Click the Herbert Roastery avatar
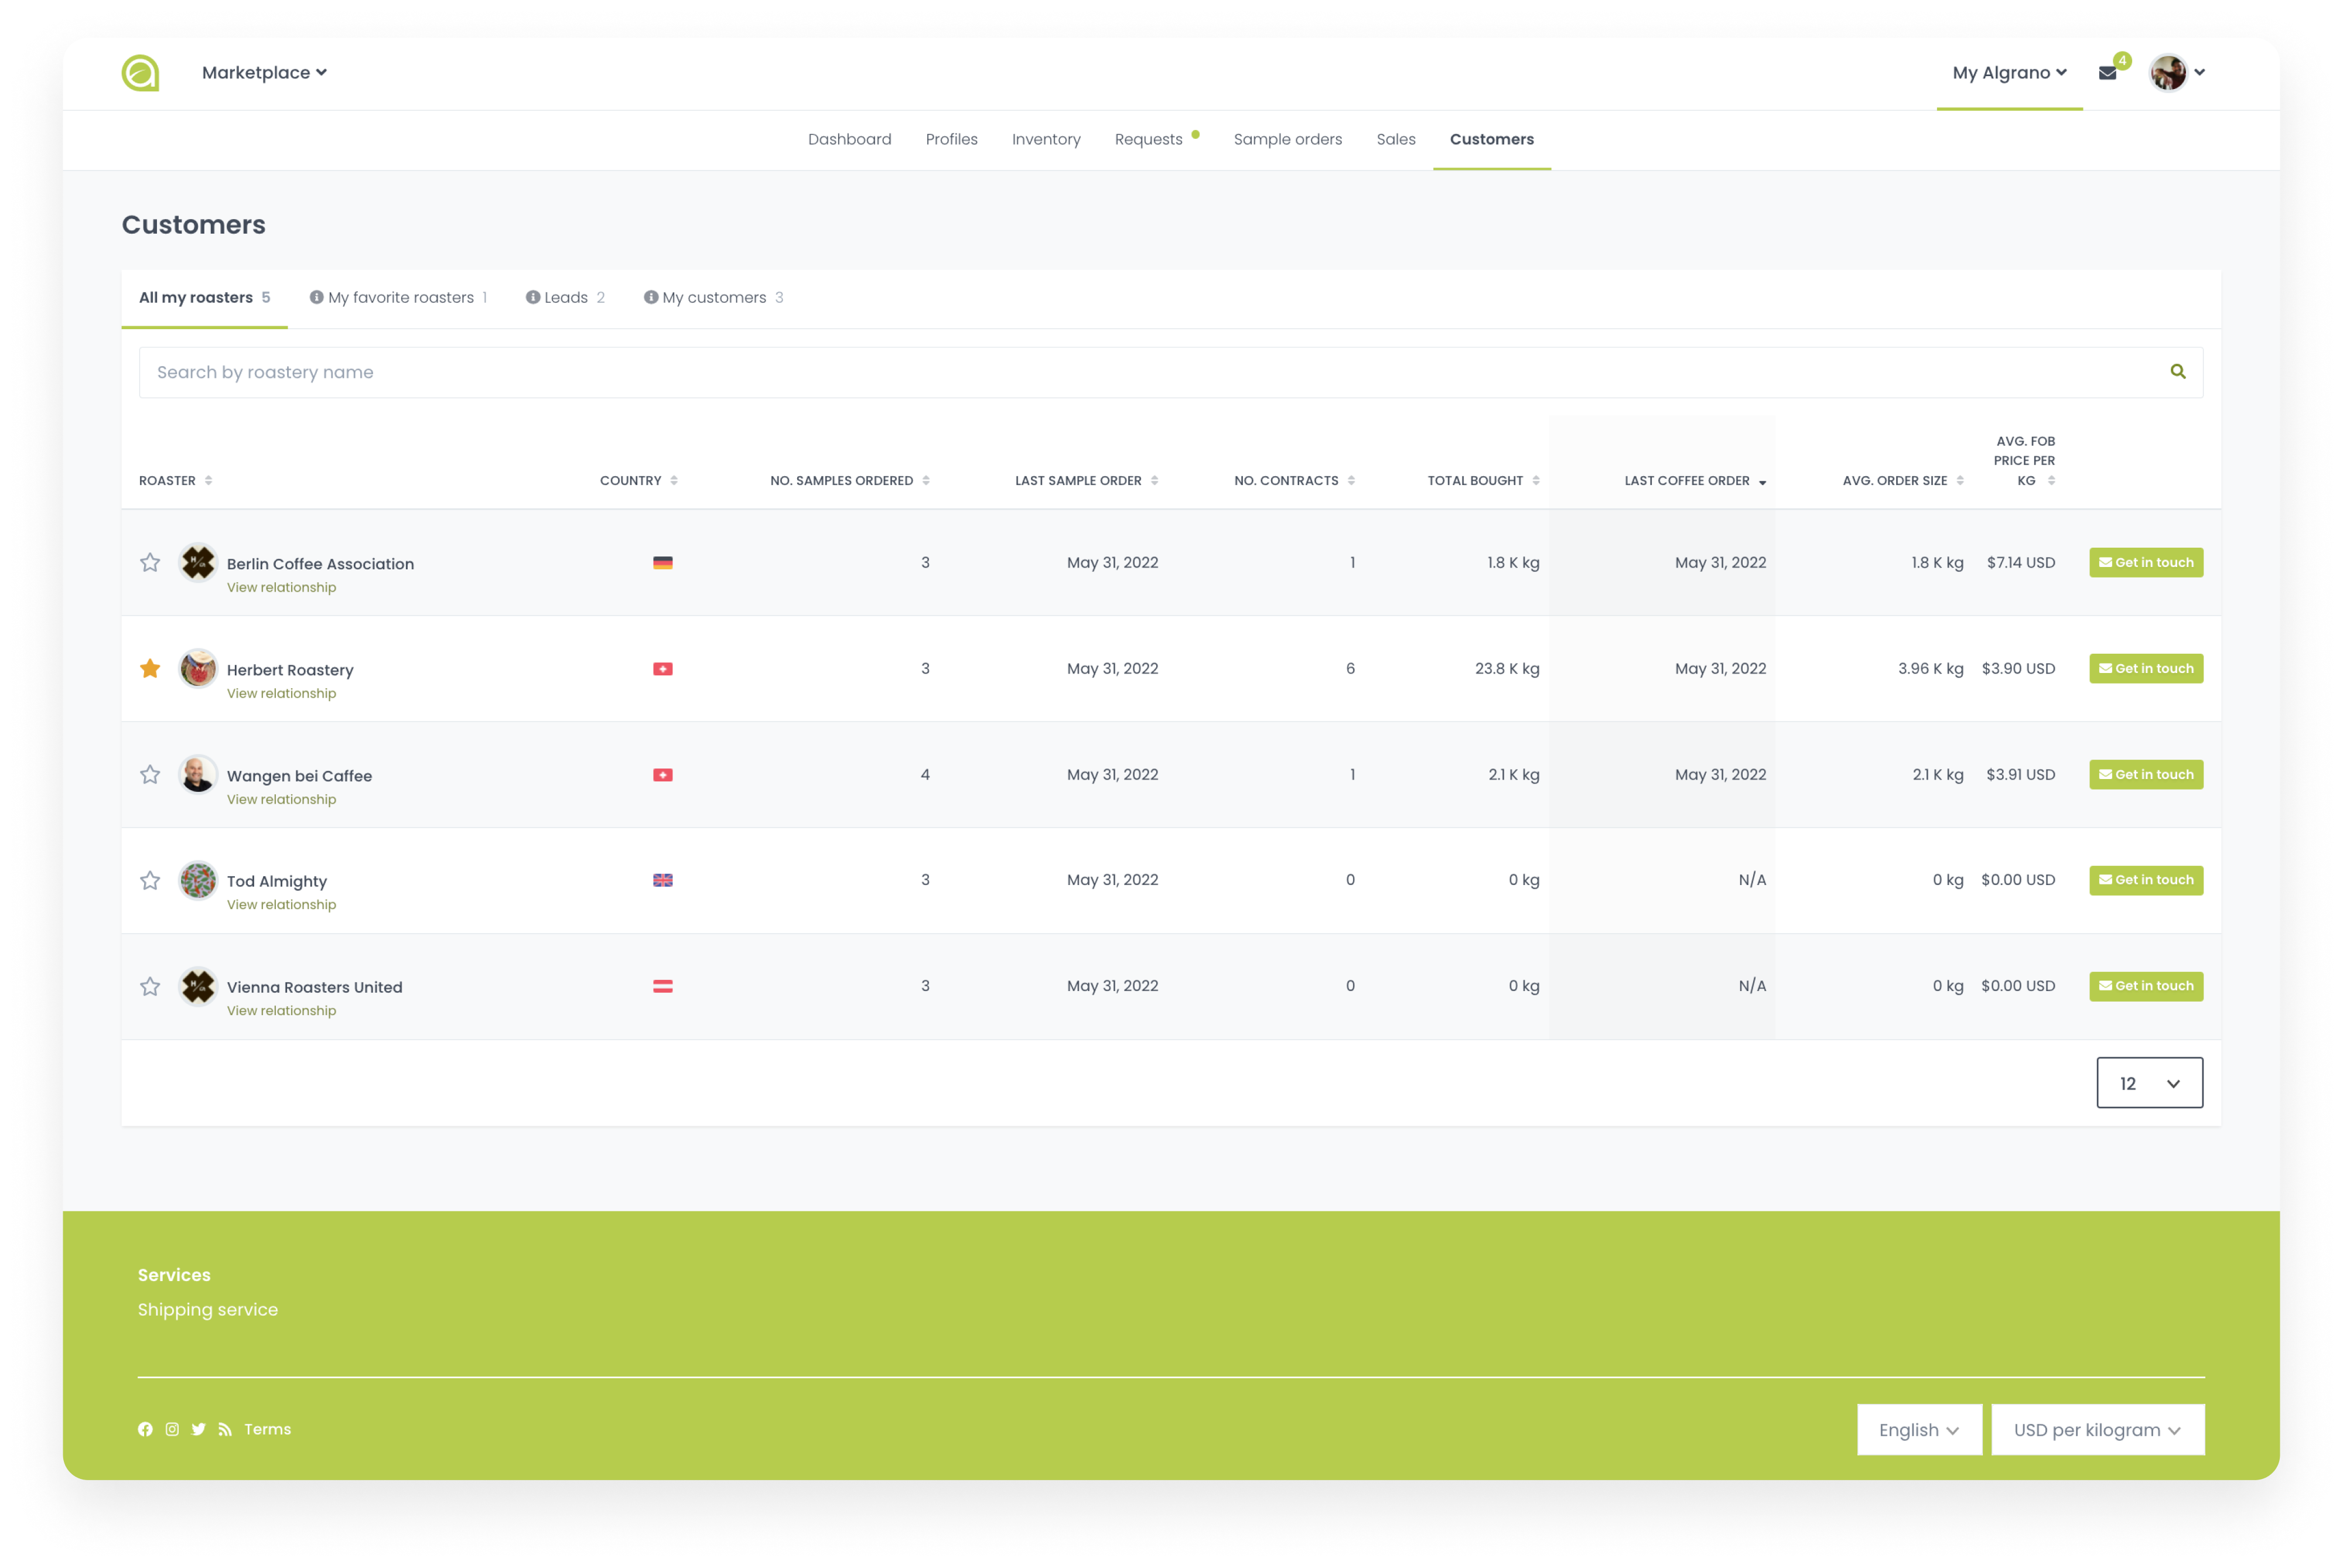This screenshot has height=1568, width=2343. click(198, 668)
